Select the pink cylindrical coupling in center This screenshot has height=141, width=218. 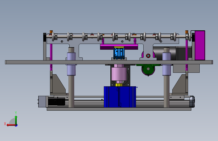pyautogui.click(x=119, y=74)
